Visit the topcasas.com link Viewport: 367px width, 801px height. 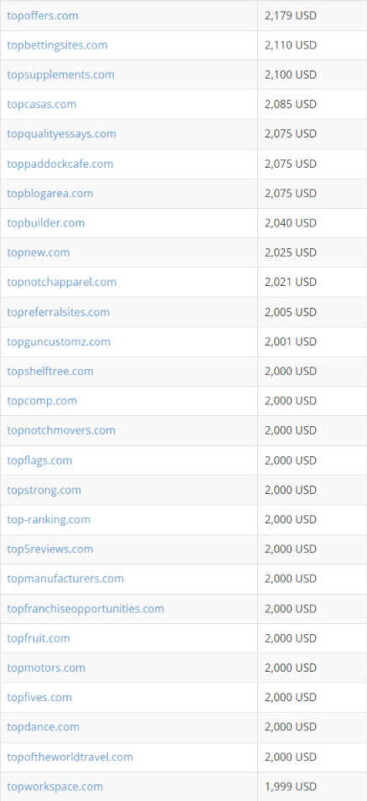[x=41, y=104]
